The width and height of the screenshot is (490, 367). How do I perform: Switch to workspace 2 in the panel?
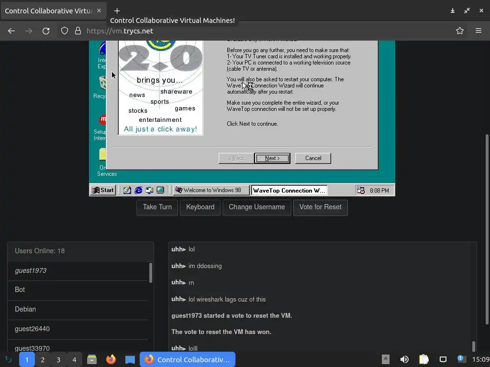click(x=43, y=360)
